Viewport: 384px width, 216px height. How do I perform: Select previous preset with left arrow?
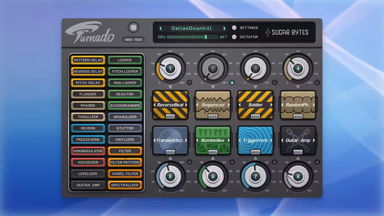pyautogui.click(x=160, y=28)
